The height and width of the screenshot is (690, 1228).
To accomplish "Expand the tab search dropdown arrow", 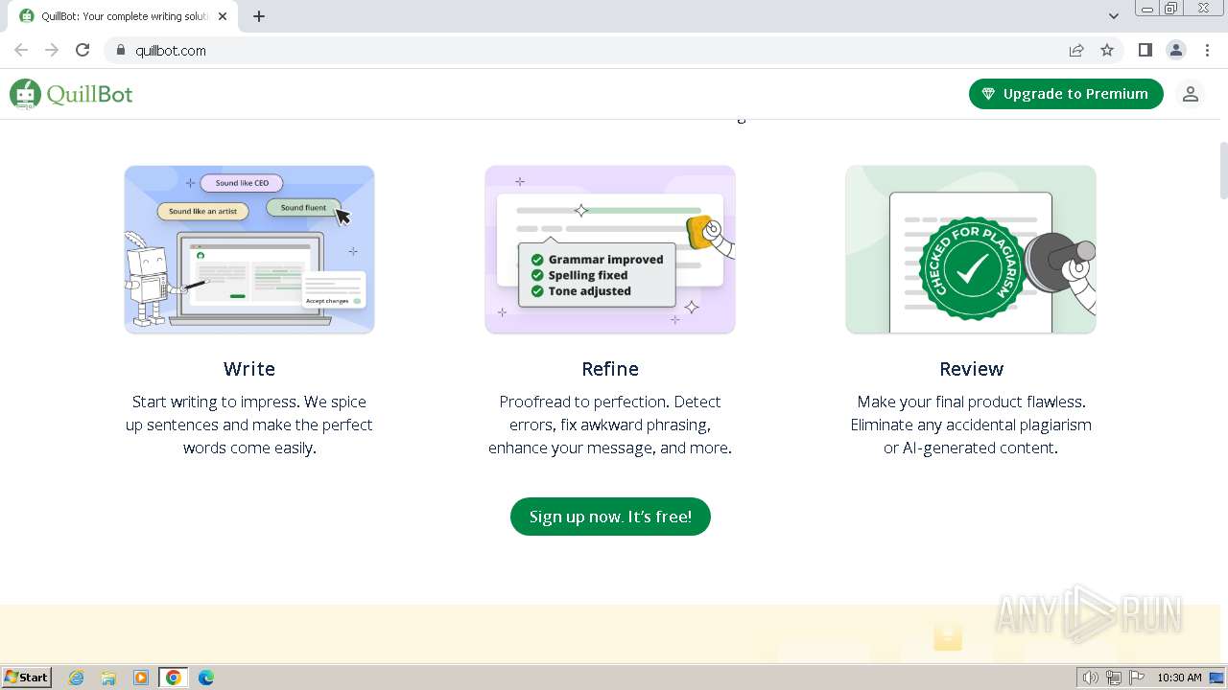I will click(1113, 16).
